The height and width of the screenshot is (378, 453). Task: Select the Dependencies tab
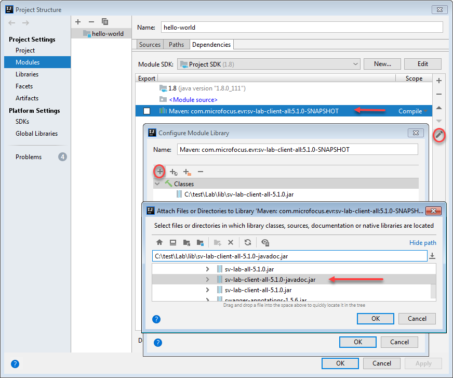(211, 45)
